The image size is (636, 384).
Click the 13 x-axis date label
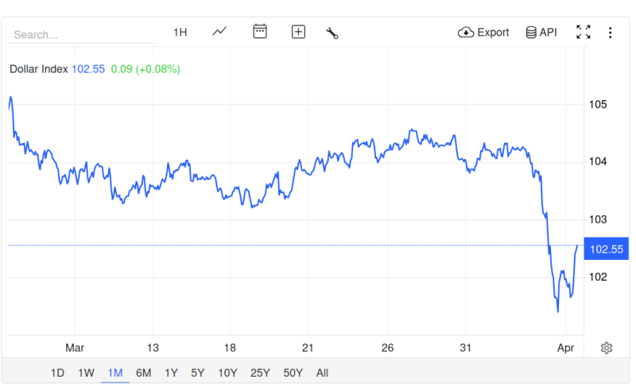[153, 348]
